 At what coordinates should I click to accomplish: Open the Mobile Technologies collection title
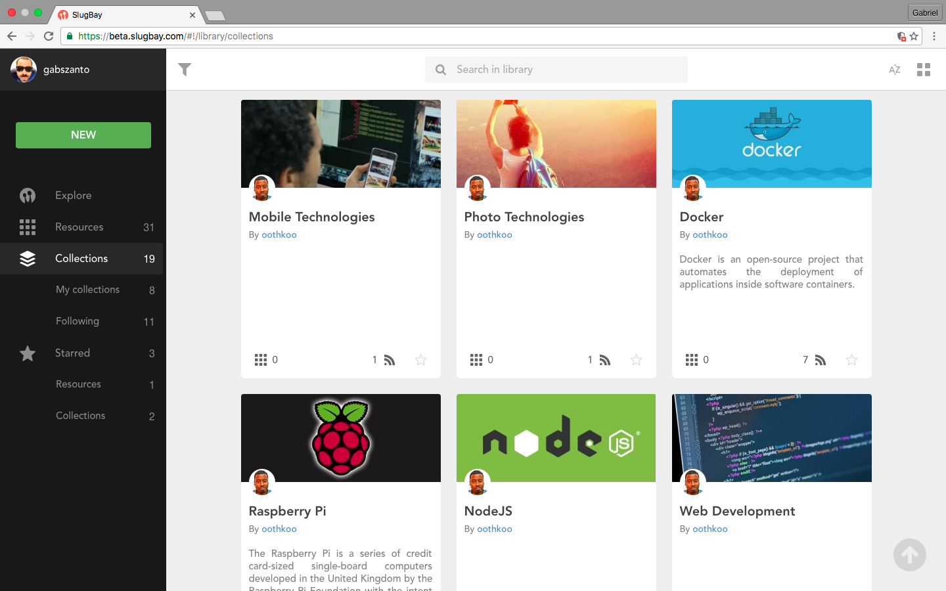coord(312,217)
